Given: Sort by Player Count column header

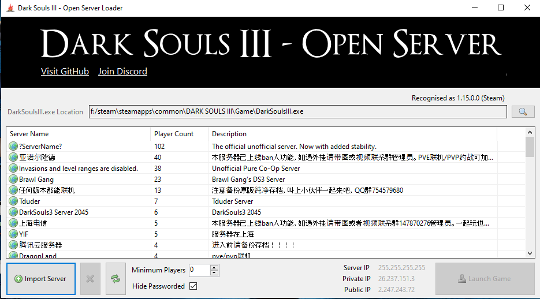Looking at the screenshot, I should point(179,134).
